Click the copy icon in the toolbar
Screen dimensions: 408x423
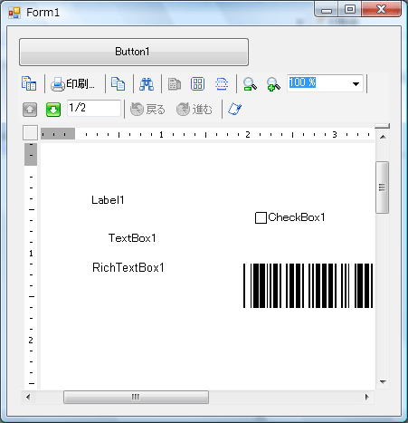point(118,83)
